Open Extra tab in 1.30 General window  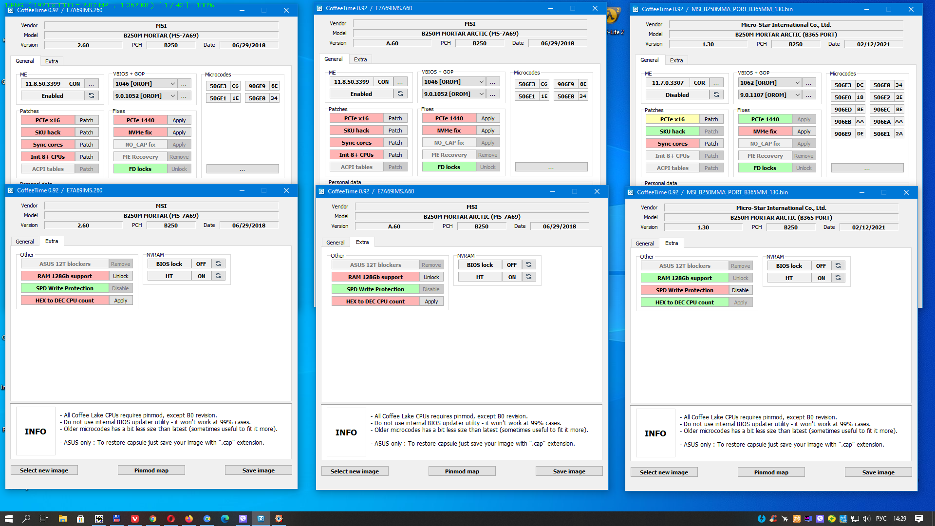coord(676,60)
